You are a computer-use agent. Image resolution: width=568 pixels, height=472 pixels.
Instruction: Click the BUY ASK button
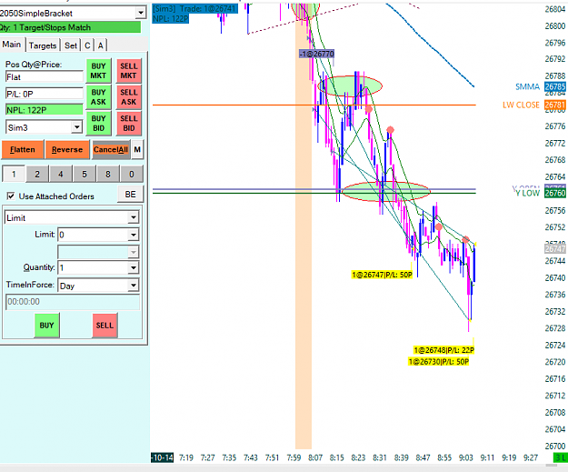pos(98,97)
